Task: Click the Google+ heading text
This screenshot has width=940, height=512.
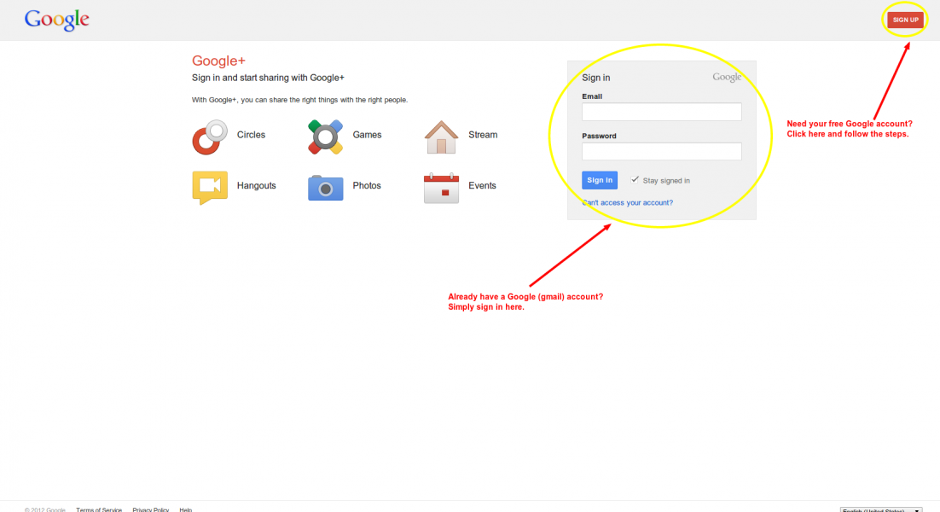Action: click(218, 61)
